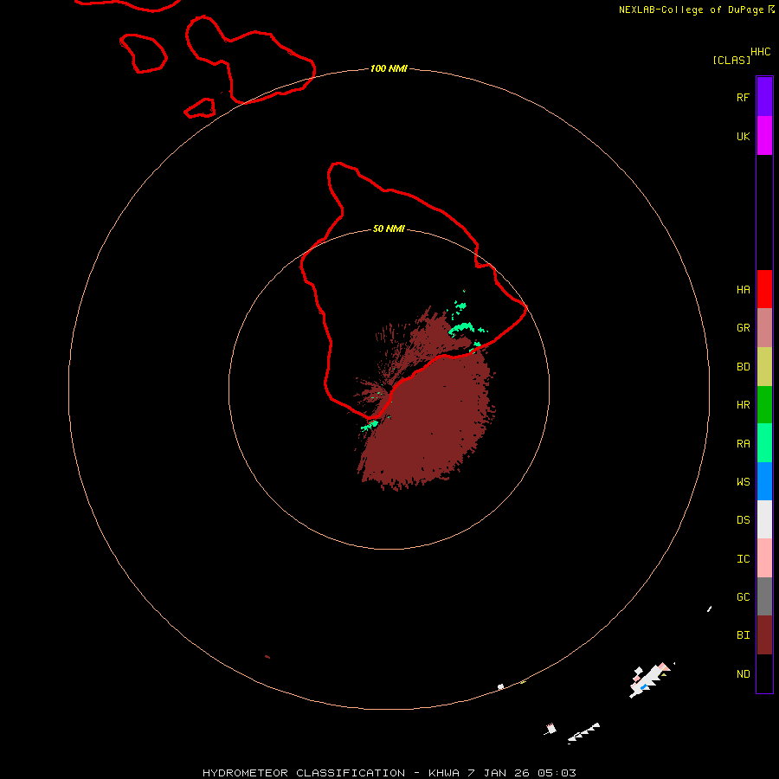The height and width of the screenshot is (779, 779).
Task: Click the WS legend label
Action: tap(743, 481)
